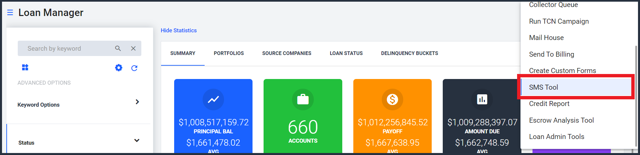
Task: Open the dashboard widgets grid icon
Action: (25, 67)
